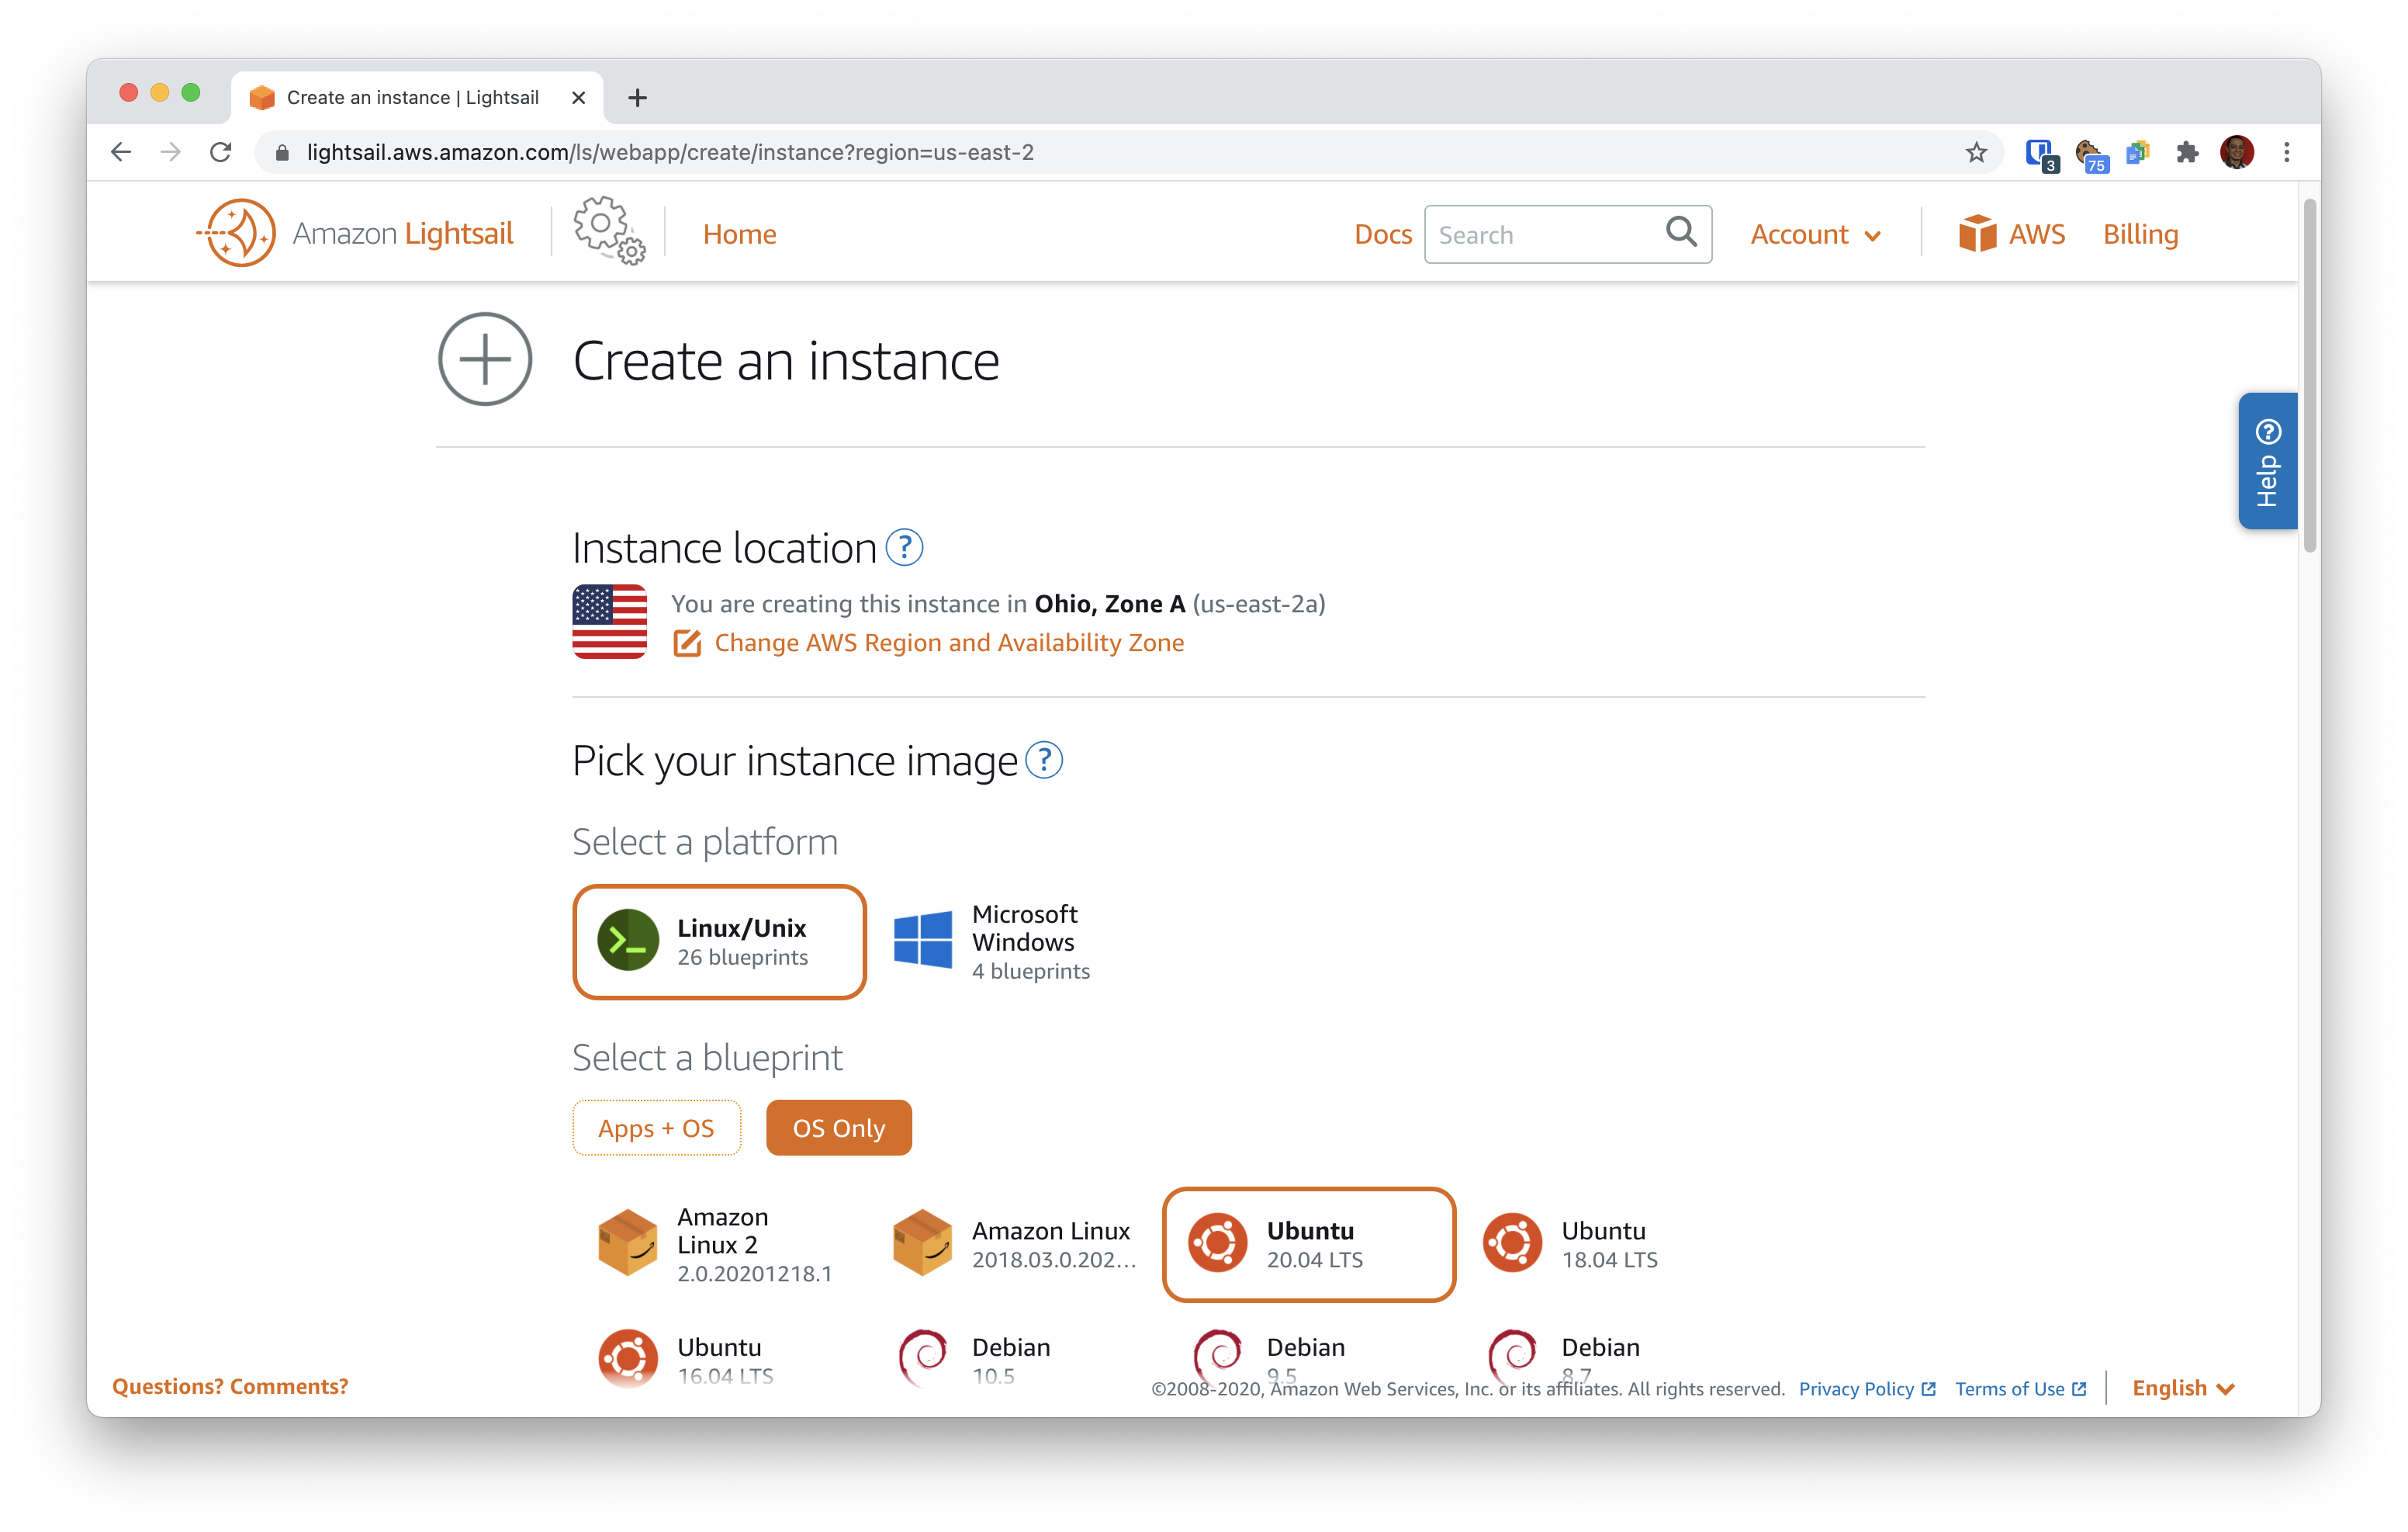Choose the Ubuntu 20.04 LTS blueprint
2408x1532 pixels.
click(1309, 1245)
